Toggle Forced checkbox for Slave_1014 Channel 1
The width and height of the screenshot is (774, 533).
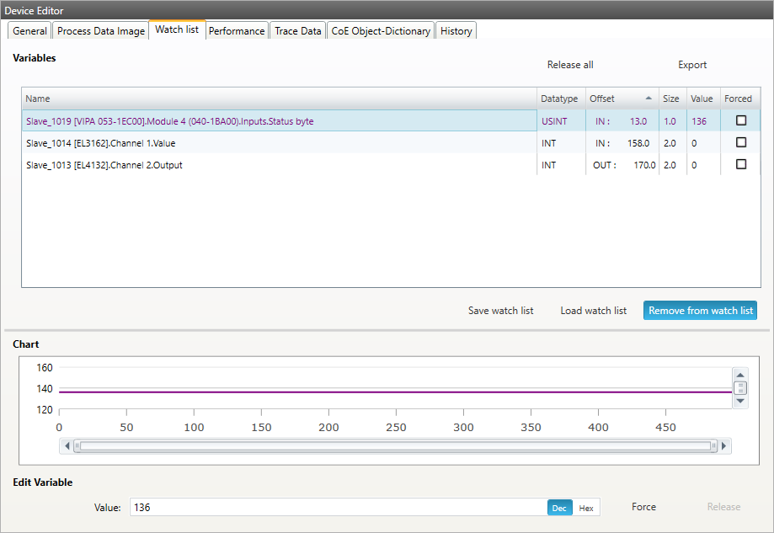[741, 143]
